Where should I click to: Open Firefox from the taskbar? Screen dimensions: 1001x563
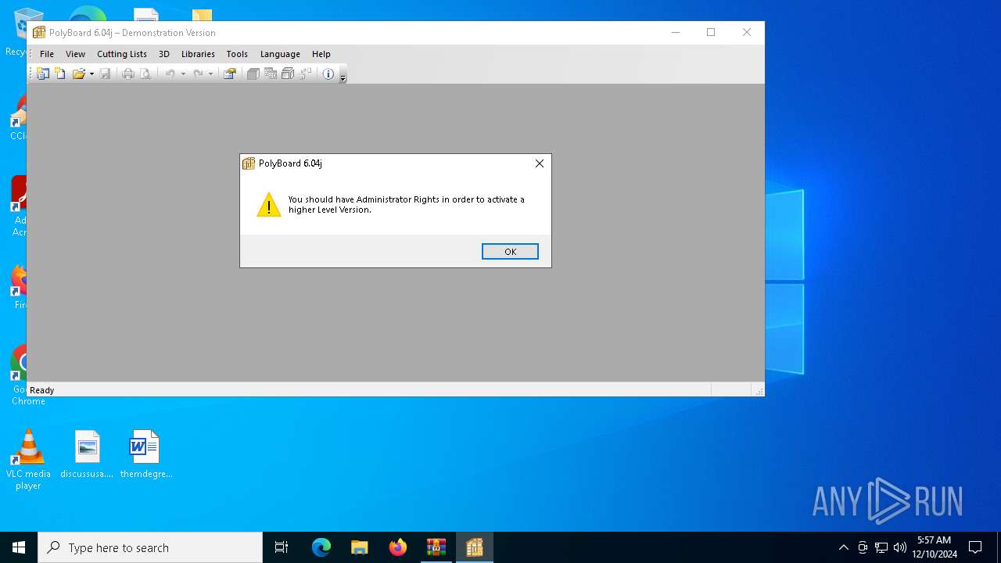point(398,547)
